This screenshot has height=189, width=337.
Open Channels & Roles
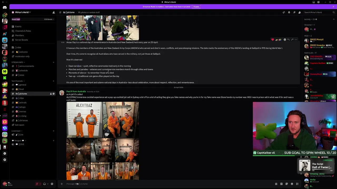click(33, 31)
